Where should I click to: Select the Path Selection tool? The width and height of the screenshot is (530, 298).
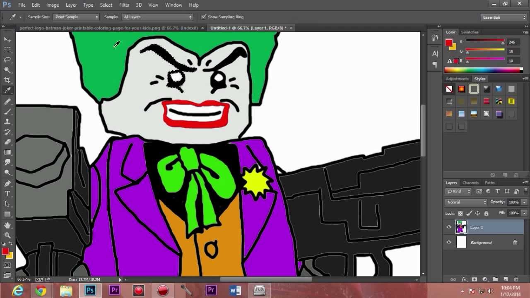[7, 204]
